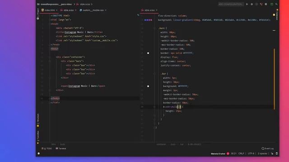
Task: Open the 2 spaces indent selector
Action: tap(263, 153)
